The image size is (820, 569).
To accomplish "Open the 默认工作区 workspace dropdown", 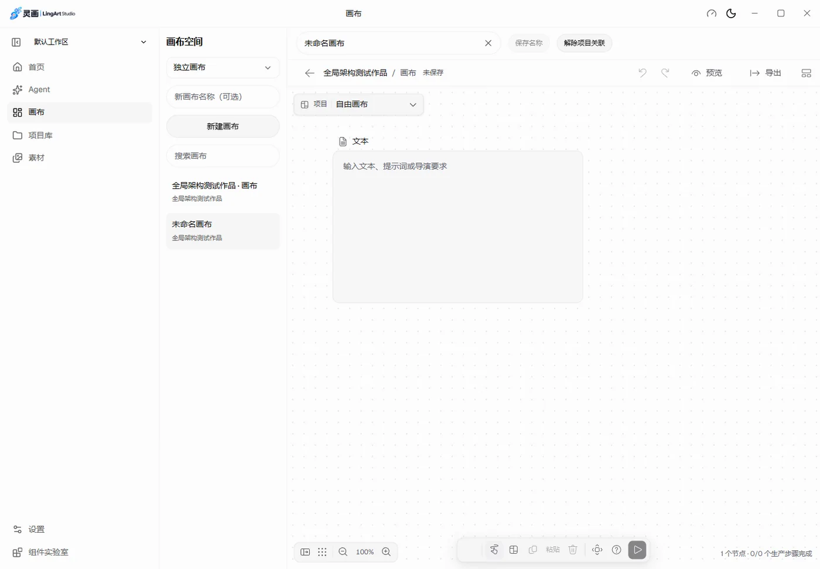I will [90, 42].
